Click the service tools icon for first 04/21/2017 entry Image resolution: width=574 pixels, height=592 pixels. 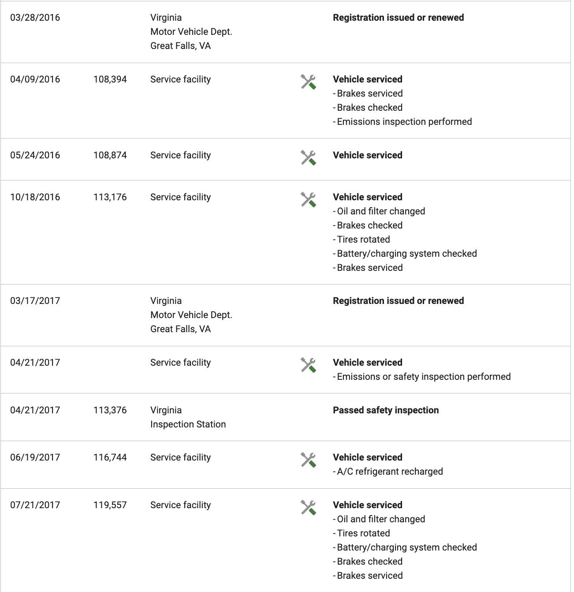point(308,365)
